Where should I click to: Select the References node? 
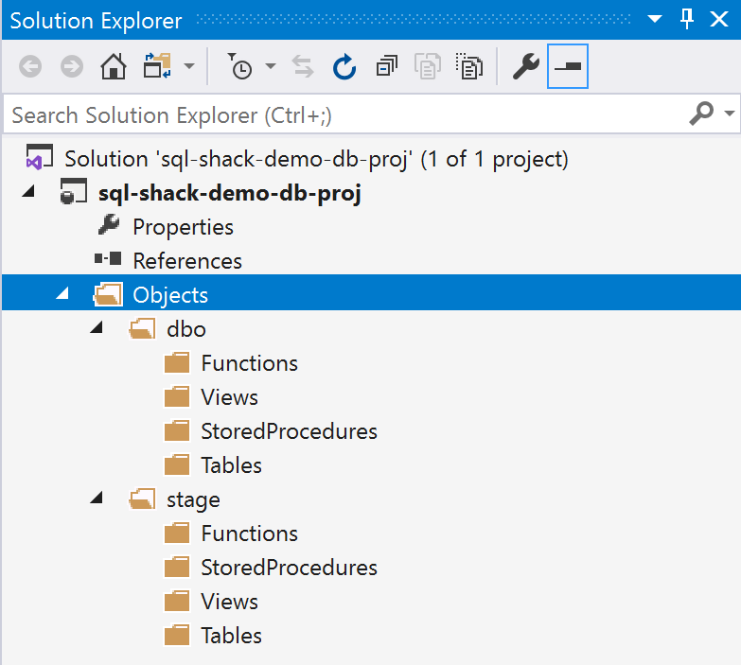click(x=186, y=261)
